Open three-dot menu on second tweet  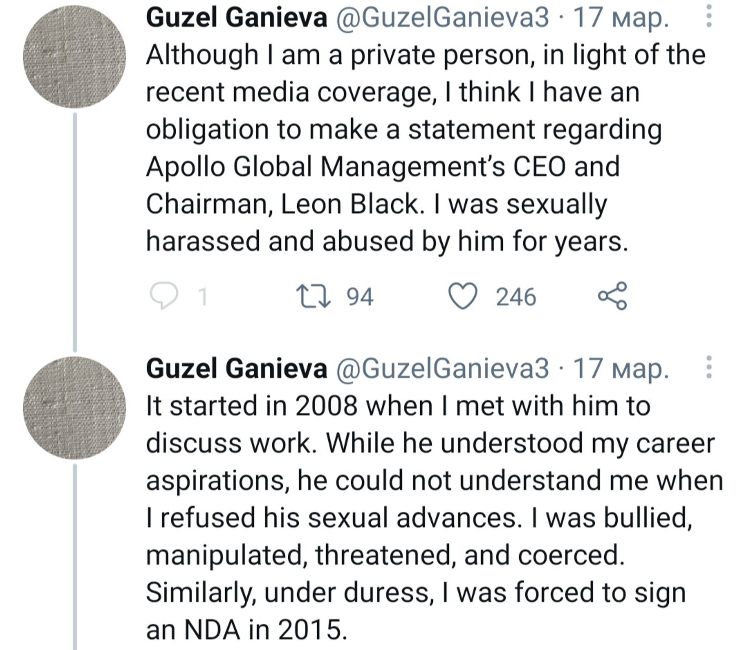coord(709,367)
